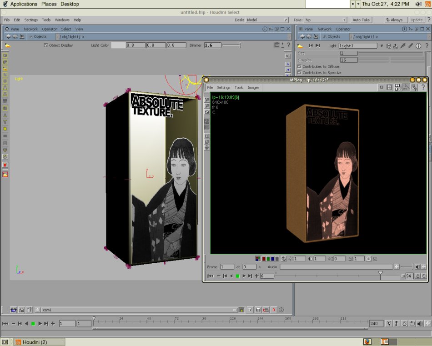Viewport: 432px width, 346px height.
Task: Click the back arrow in left pane
Action: click(8, 36)
